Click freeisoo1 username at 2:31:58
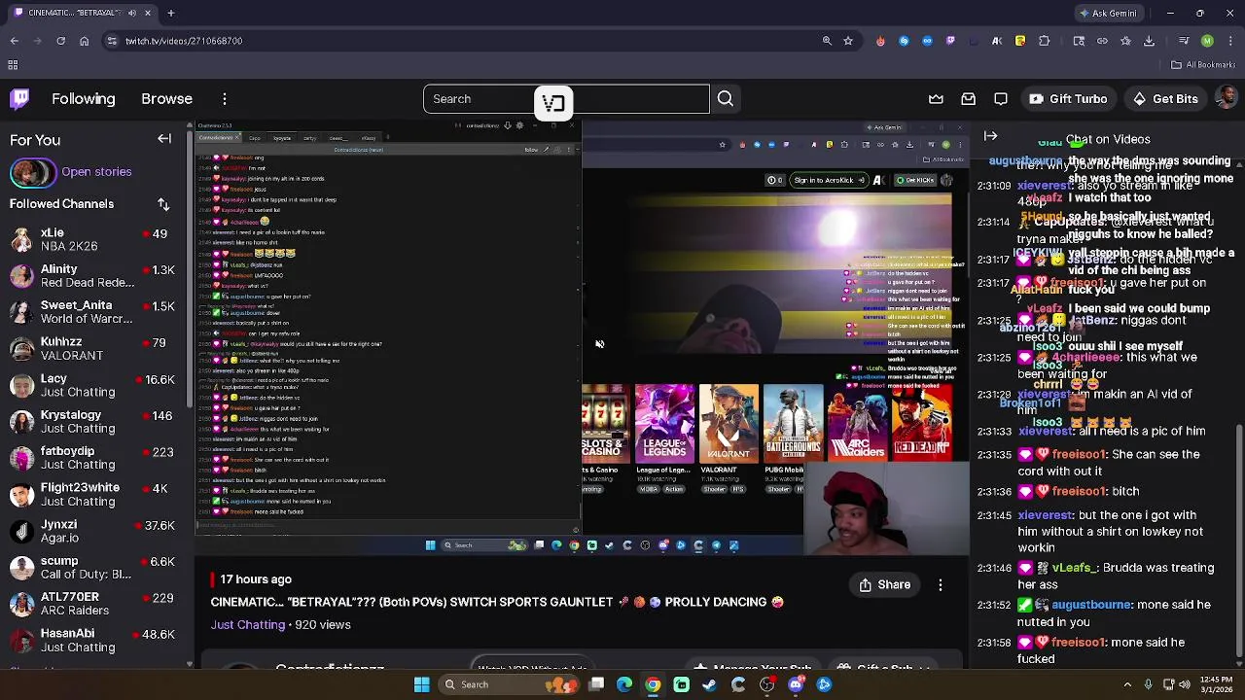1245x700 pixels. (1081, 643)
